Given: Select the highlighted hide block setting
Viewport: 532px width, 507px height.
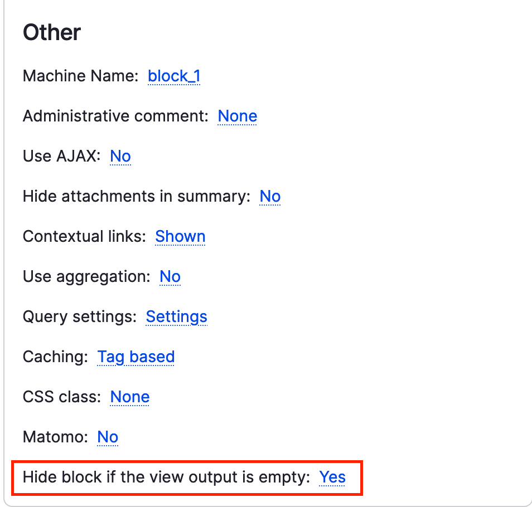Looking at the screenshot, I should [332, 477].
